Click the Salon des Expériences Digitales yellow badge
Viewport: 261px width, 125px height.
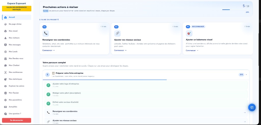(x=17, y=9)
